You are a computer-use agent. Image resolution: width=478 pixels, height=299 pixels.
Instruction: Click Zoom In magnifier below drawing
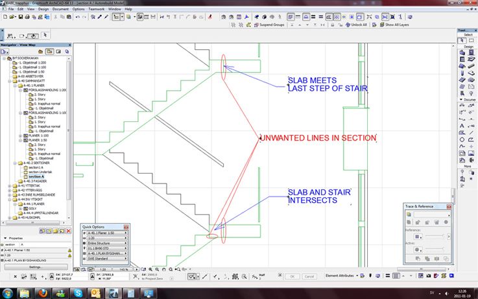pos(150,269)
